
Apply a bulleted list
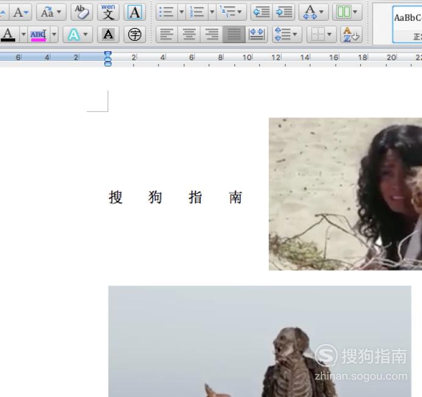(167, 12)
